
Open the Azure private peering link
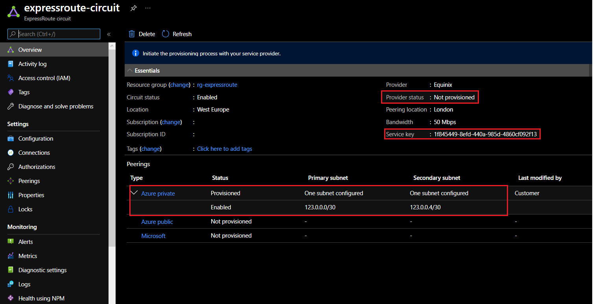tap(158, 194)
